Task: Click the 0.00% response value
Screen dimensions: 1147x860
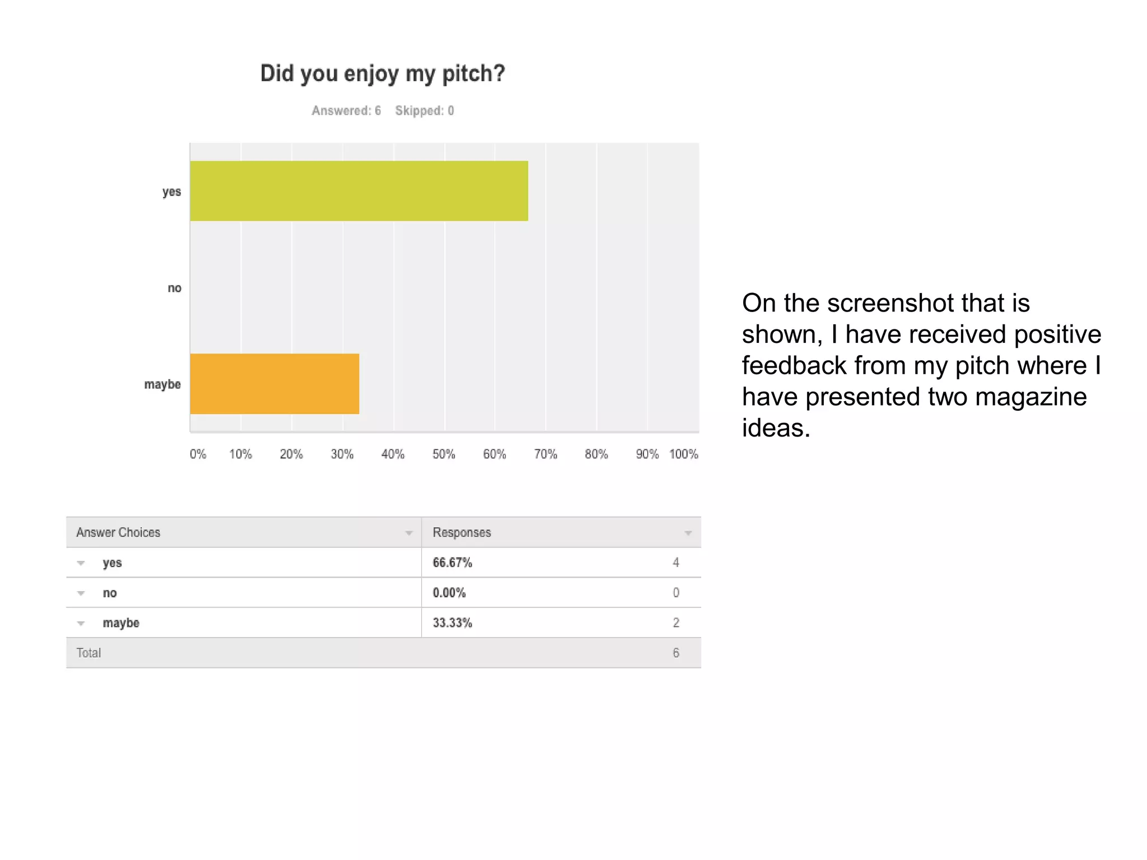Action: [449, 593]
